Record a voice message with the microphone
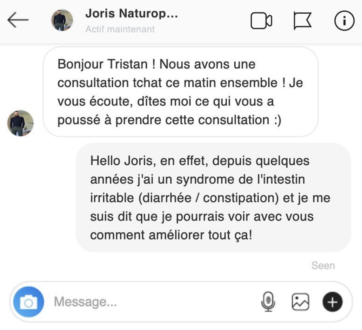Viewport: 362px width, 330px height. [268, 302]
